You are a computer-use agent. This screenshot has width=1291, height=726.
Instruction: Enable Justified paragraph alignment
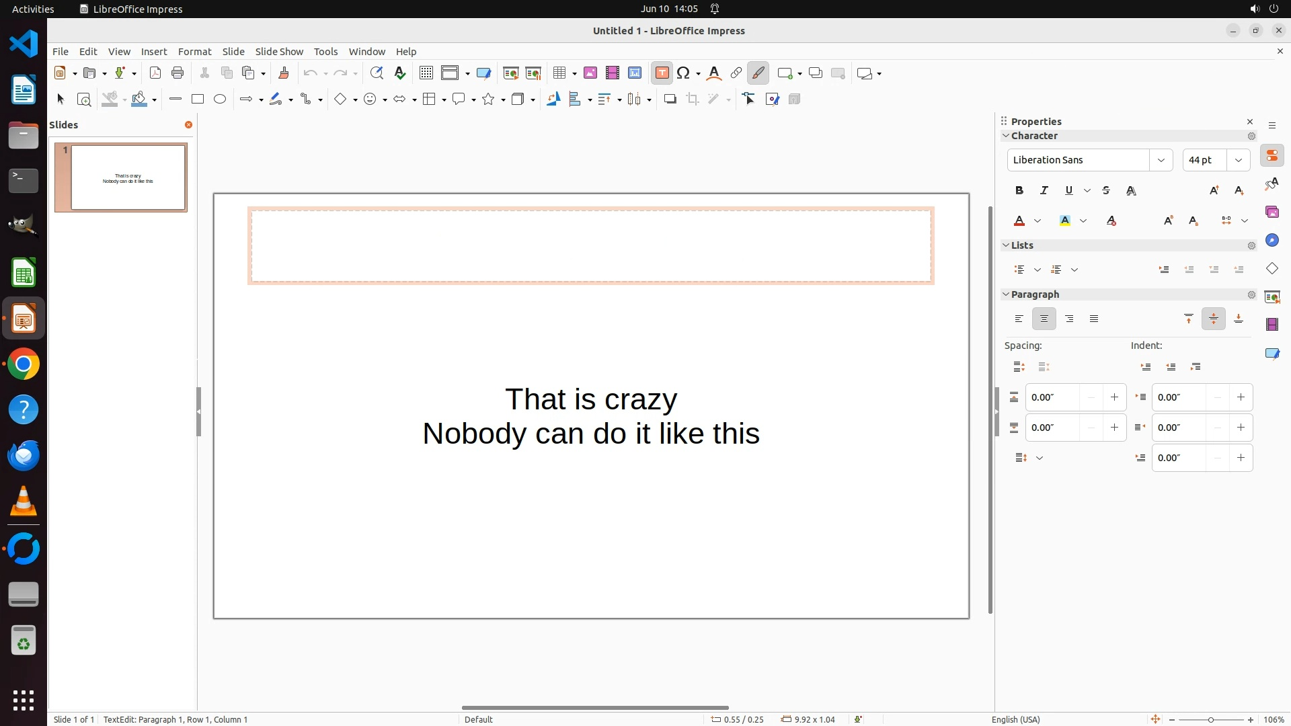click(x=1094, y=319)
